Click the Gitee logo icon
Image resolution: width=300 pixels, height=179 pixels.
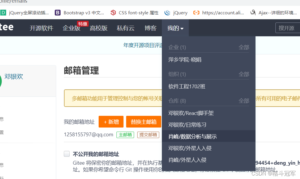tap(7, 27)
